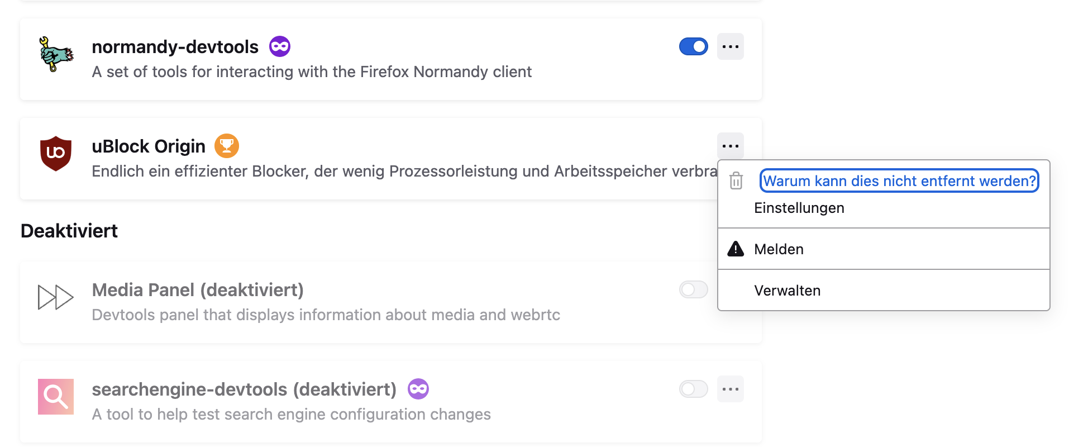
Task: Select Einstellungen from the context menu
Action: click(799, 208)
